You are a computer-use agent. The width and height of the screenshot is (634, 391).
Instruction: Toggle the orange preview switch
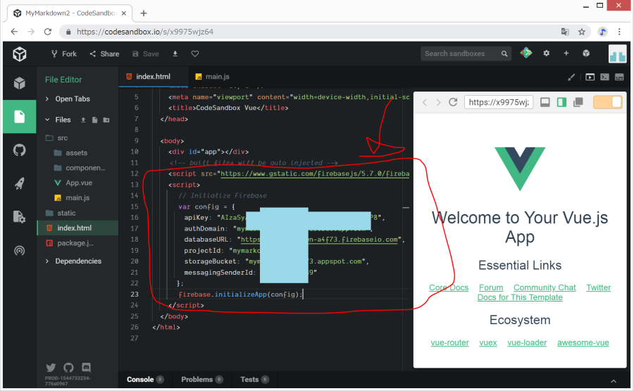607,102
